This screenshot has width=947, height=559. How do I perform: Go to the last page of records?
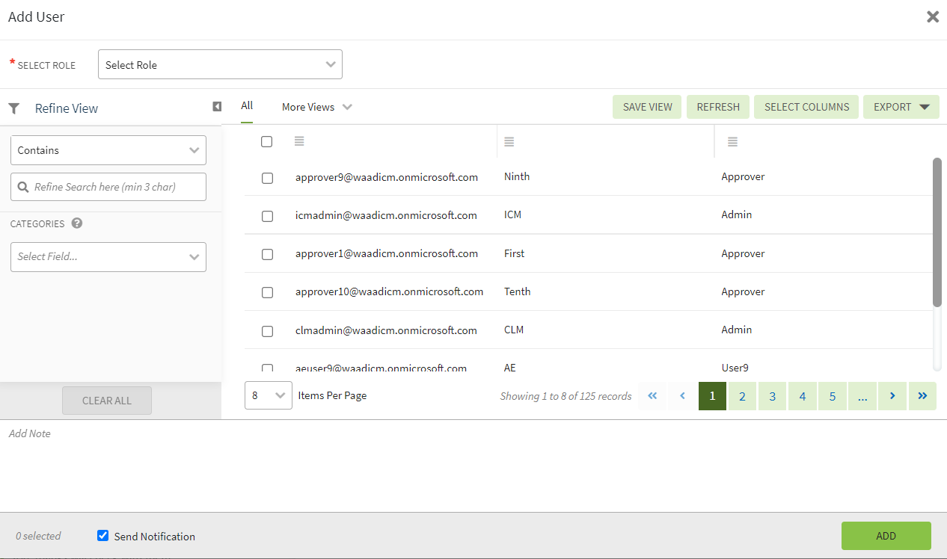point(922,396)
